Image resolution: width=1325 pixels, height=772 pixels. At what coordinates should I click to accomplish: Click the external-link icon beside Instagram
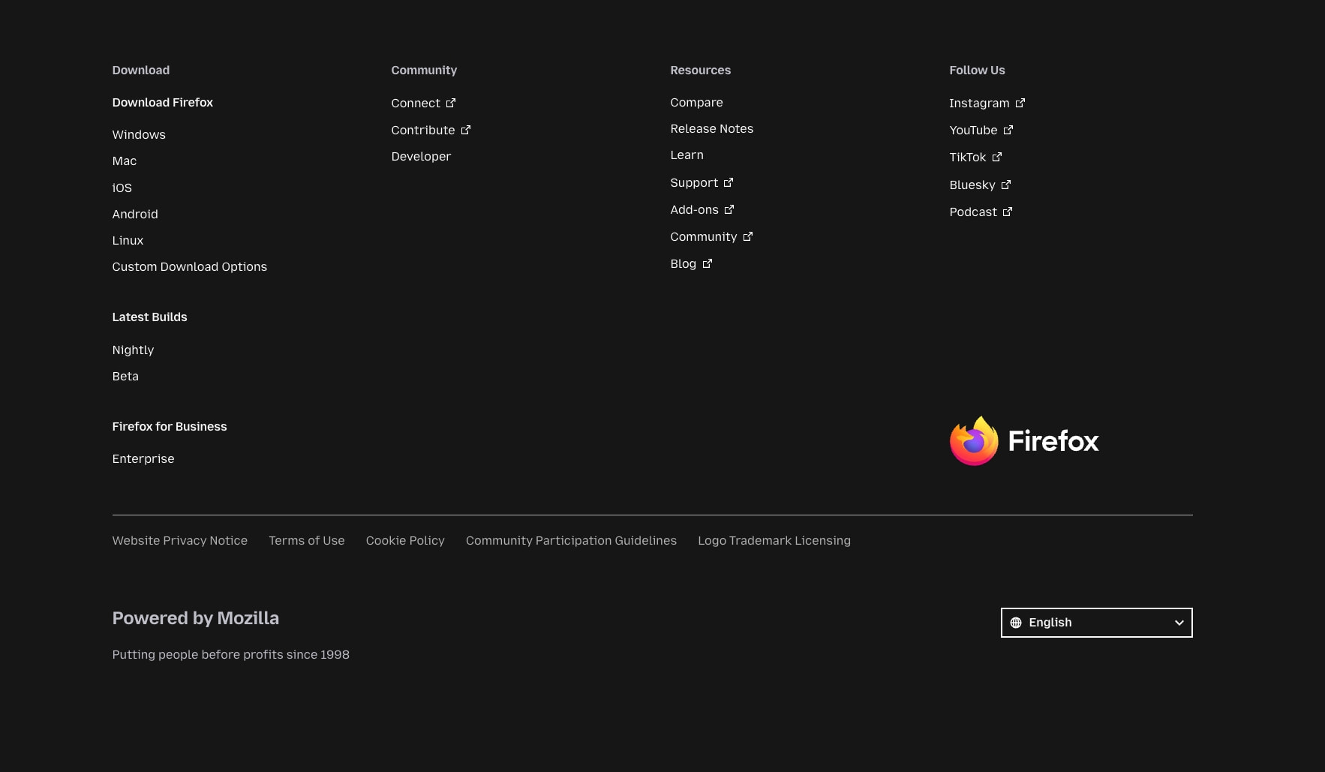click(1020, 103)
